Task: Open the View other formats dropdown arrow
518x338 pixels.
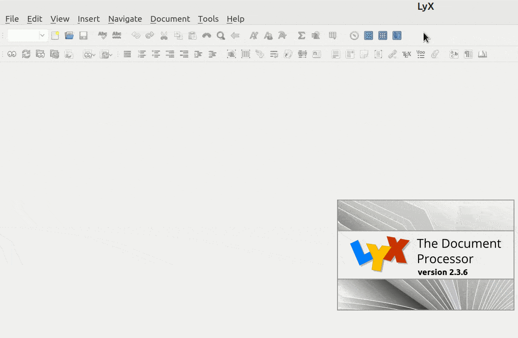Action: tap(94, 54)
